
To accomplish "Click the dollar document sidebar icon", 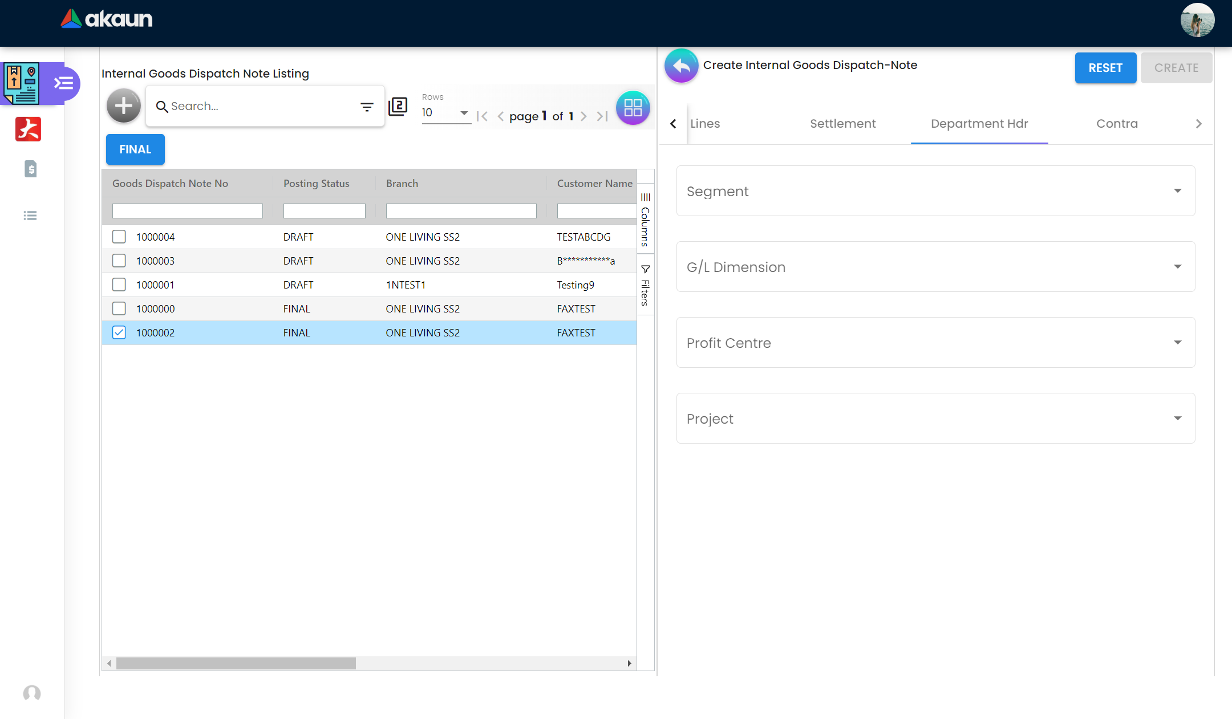I will pyautogui.click(x=31, y=169).
